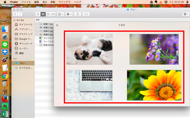Click the orange warning triangle menu bar icon
This screenshot has width=190, height=118.
[161, 2]
